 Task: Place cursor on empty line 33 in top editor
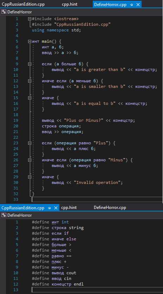(x=97, y=199)
